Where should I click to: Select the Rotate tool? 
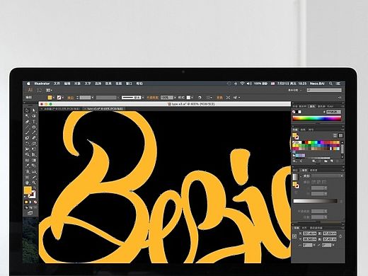click(27, 144)
